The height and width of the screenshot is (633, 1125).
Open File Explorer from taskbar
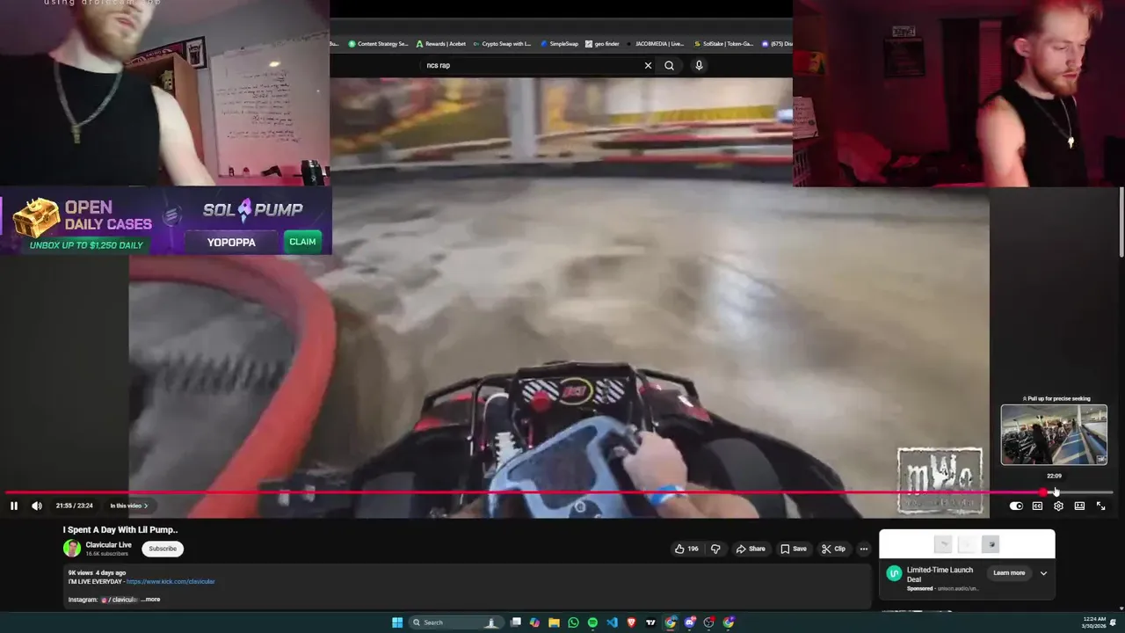coord(554,622)
